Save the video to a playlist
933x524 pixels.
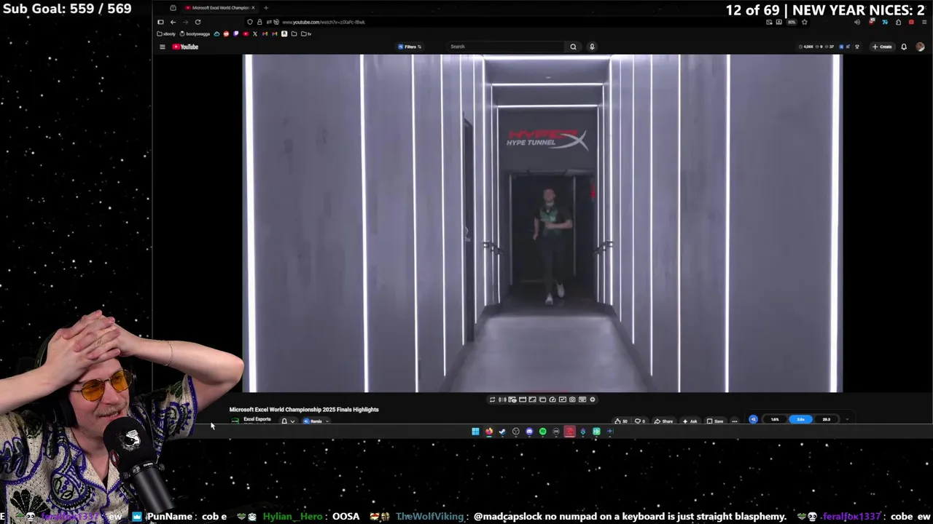click(x=714, y=421)
